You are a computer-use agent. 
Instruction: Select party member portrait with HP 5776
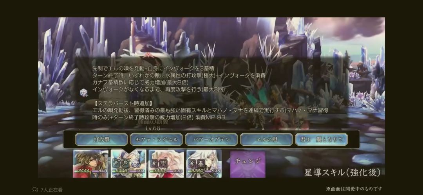click(x=128, y=164)
